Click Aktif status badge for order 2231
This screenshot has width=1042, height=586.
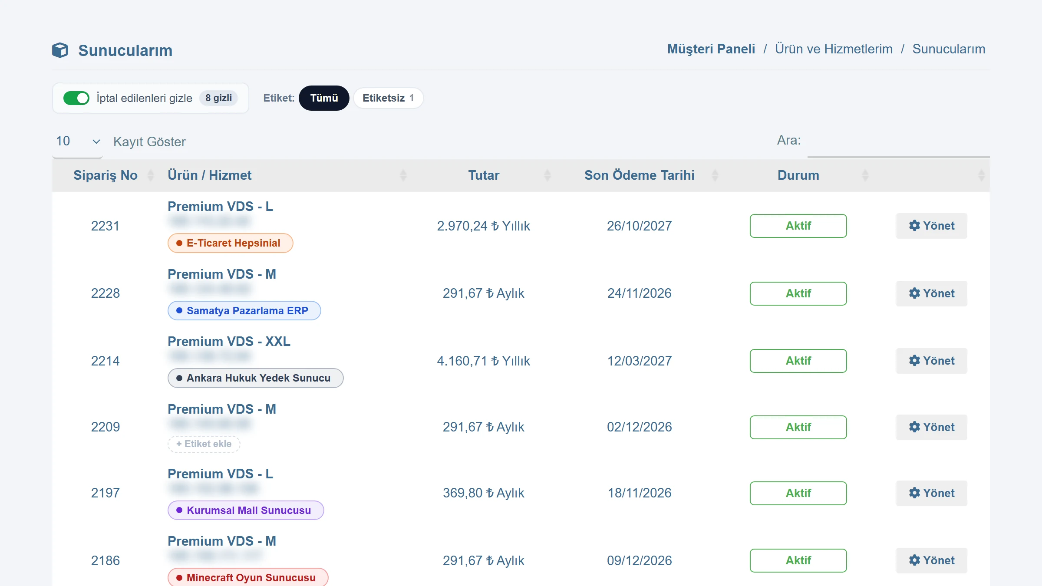click(x=798, y=226)
